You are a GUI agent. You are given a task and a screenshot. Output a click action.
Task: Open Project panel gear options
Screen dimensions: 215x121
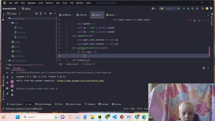click(51, 13)
